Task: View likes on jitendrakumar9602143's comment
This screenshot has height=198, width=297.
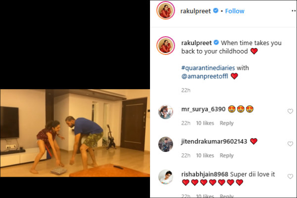Action: (205, 155)
